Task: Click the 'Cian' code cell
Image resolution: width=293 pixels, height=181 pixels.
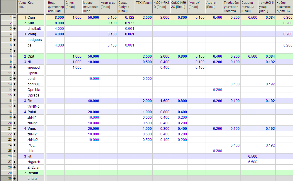Action: pyautogui.click(x=35, y=17)
